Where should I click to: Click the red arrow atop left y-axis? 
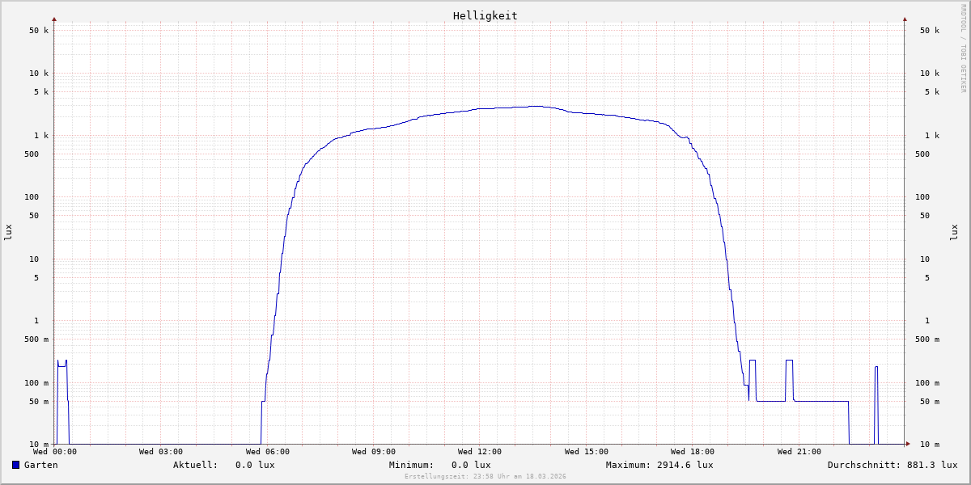click(x=54, y=19)
